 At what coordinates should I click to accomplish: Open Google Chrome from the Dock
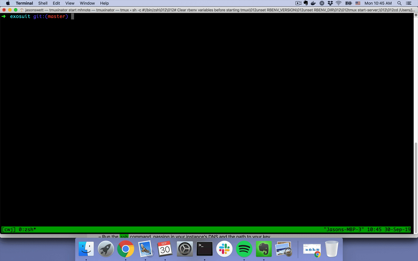point(126,249)
